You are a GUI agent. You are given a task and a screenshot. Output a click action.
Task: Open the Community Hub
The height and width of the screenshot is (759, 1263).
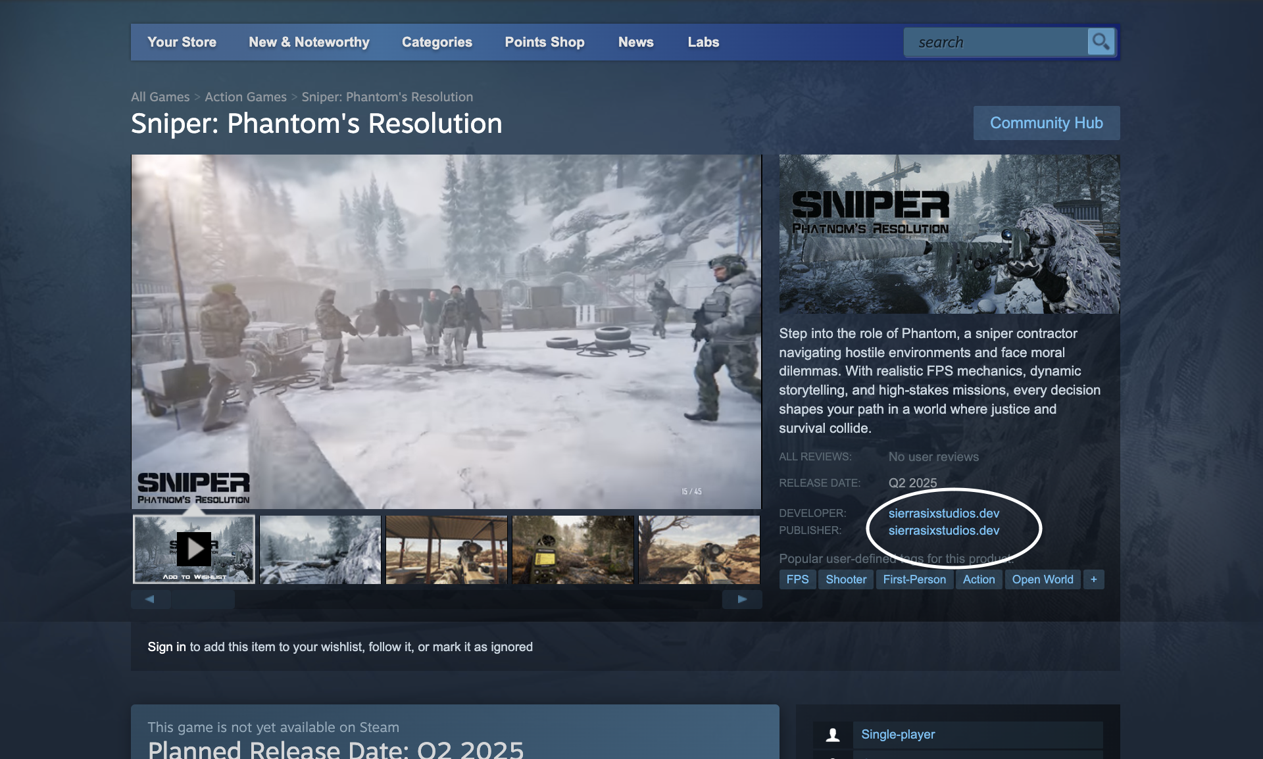coord(1046,122)
